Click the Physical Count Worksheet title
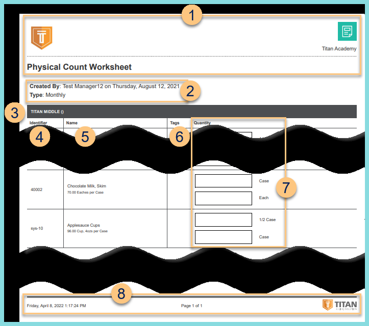Viewport: 369px width, 326px height. tap(79, 67)
